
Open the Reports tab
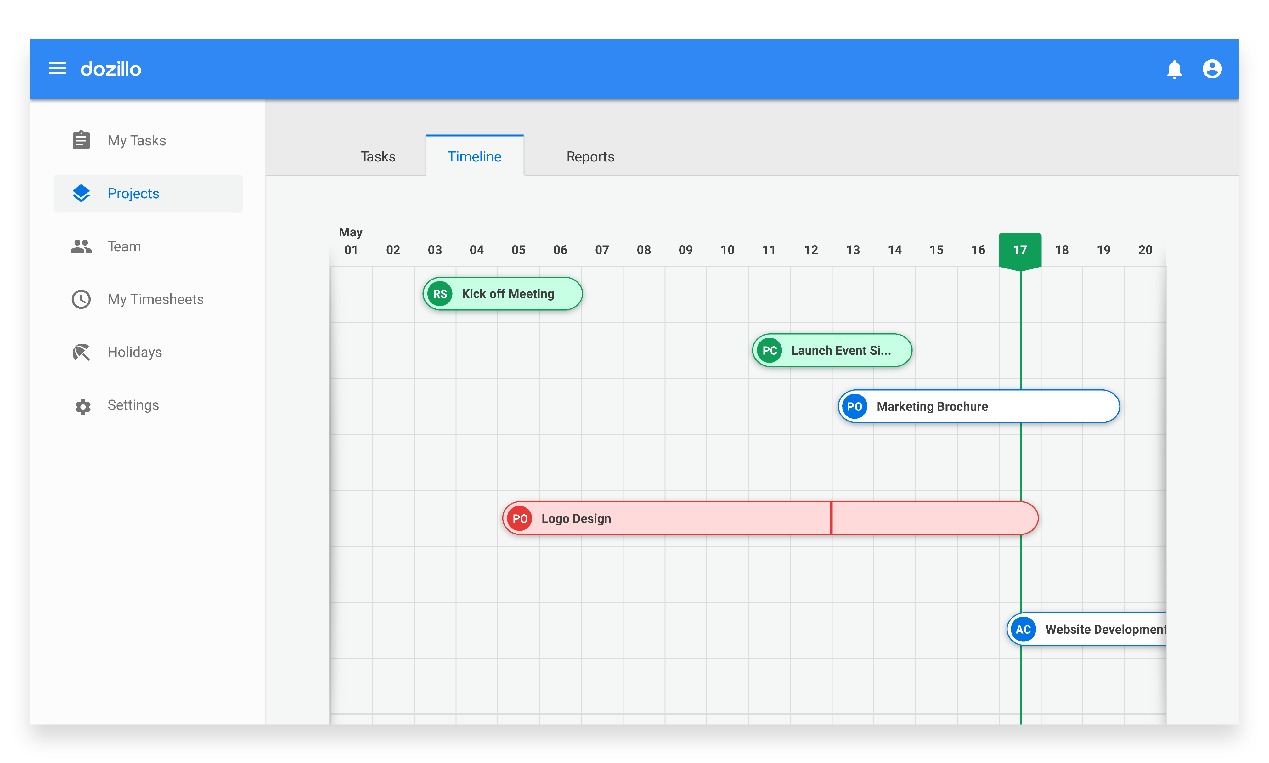(590, 157)
